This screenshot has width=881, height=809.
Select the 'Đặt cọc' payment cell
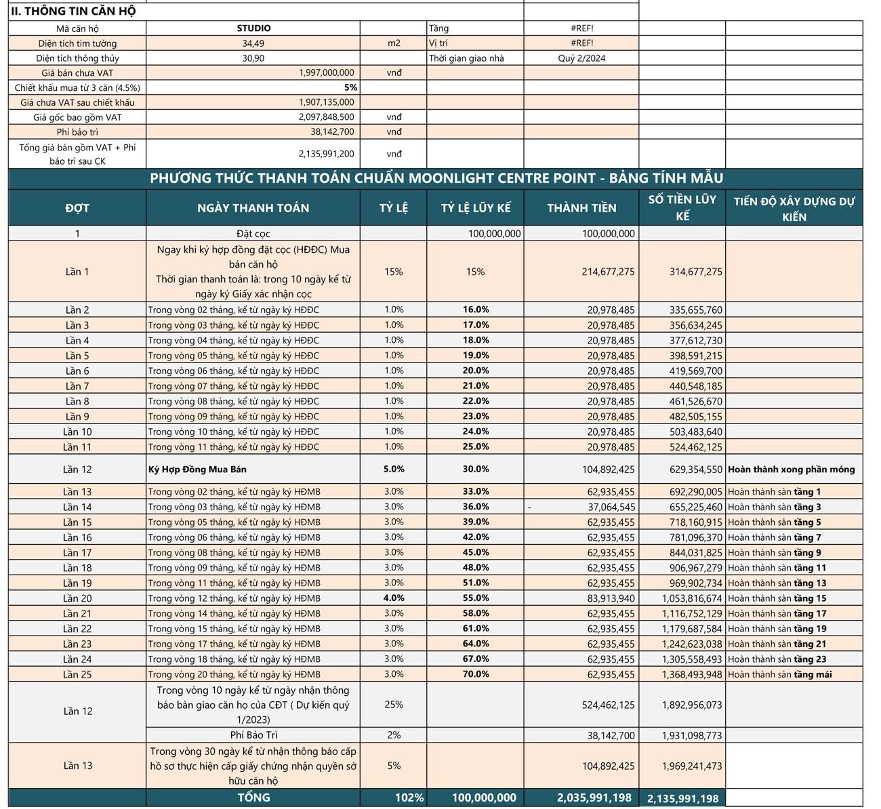(253, 234)
